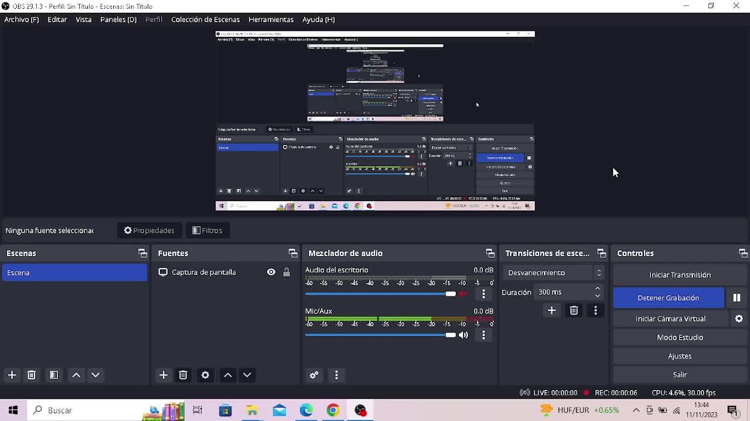Open the Herramientas menu
Image resolution: width=750 pixels, height=421 pixels.
[x=271, y=19]
